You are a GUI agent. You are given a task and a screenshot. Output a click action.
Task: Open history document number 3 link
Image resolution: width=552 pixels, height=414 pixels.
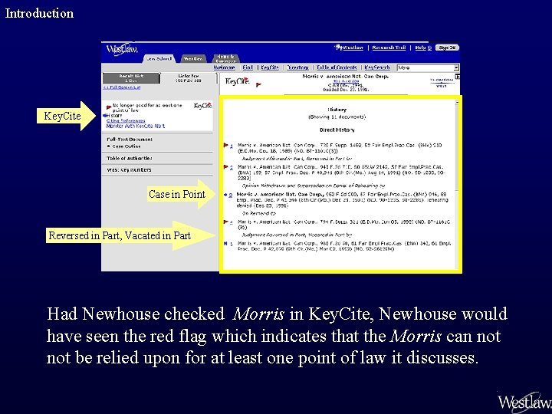point(231,195)
